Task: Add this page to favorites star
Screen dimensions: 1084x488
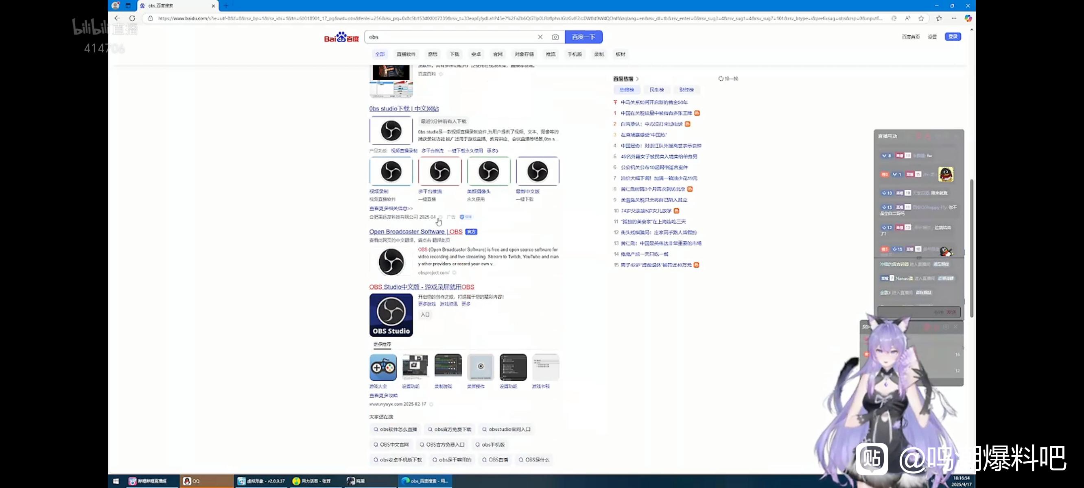Action: (921, 18)
